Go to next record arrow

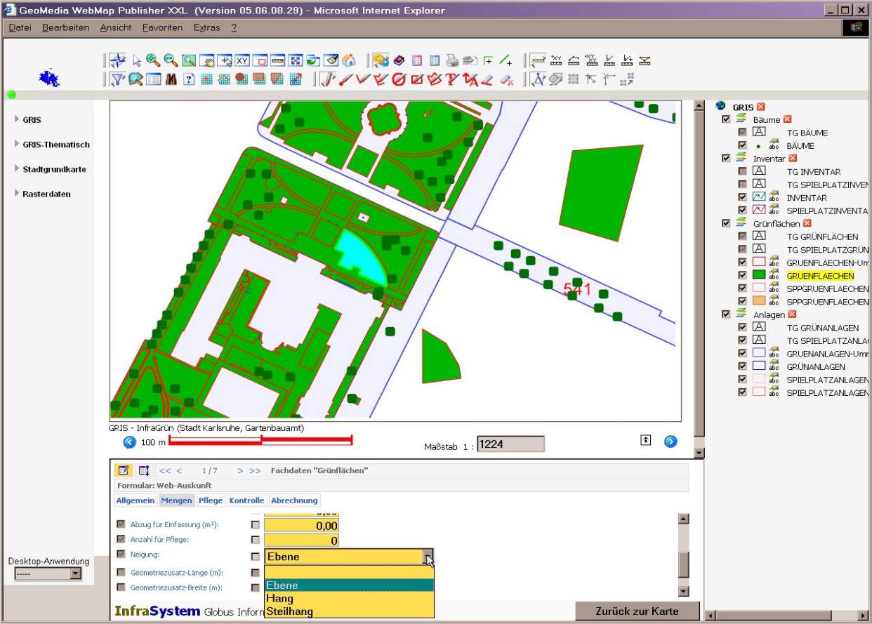pyautogui.click(x=240, y=470)
